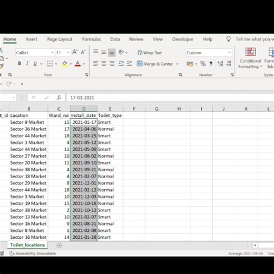
Task: Decrease Decimal places icon
Action: [x=228, y=64]
